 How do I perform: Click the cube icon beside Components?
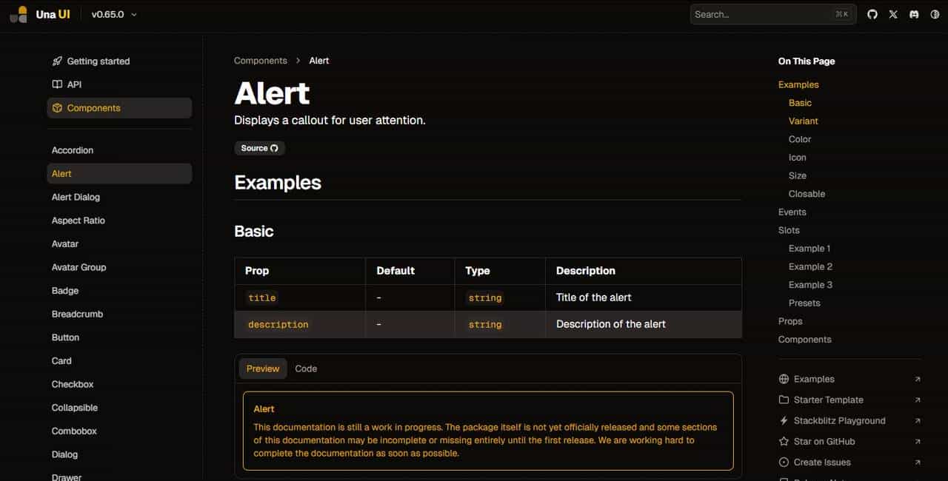pos(57,108)
